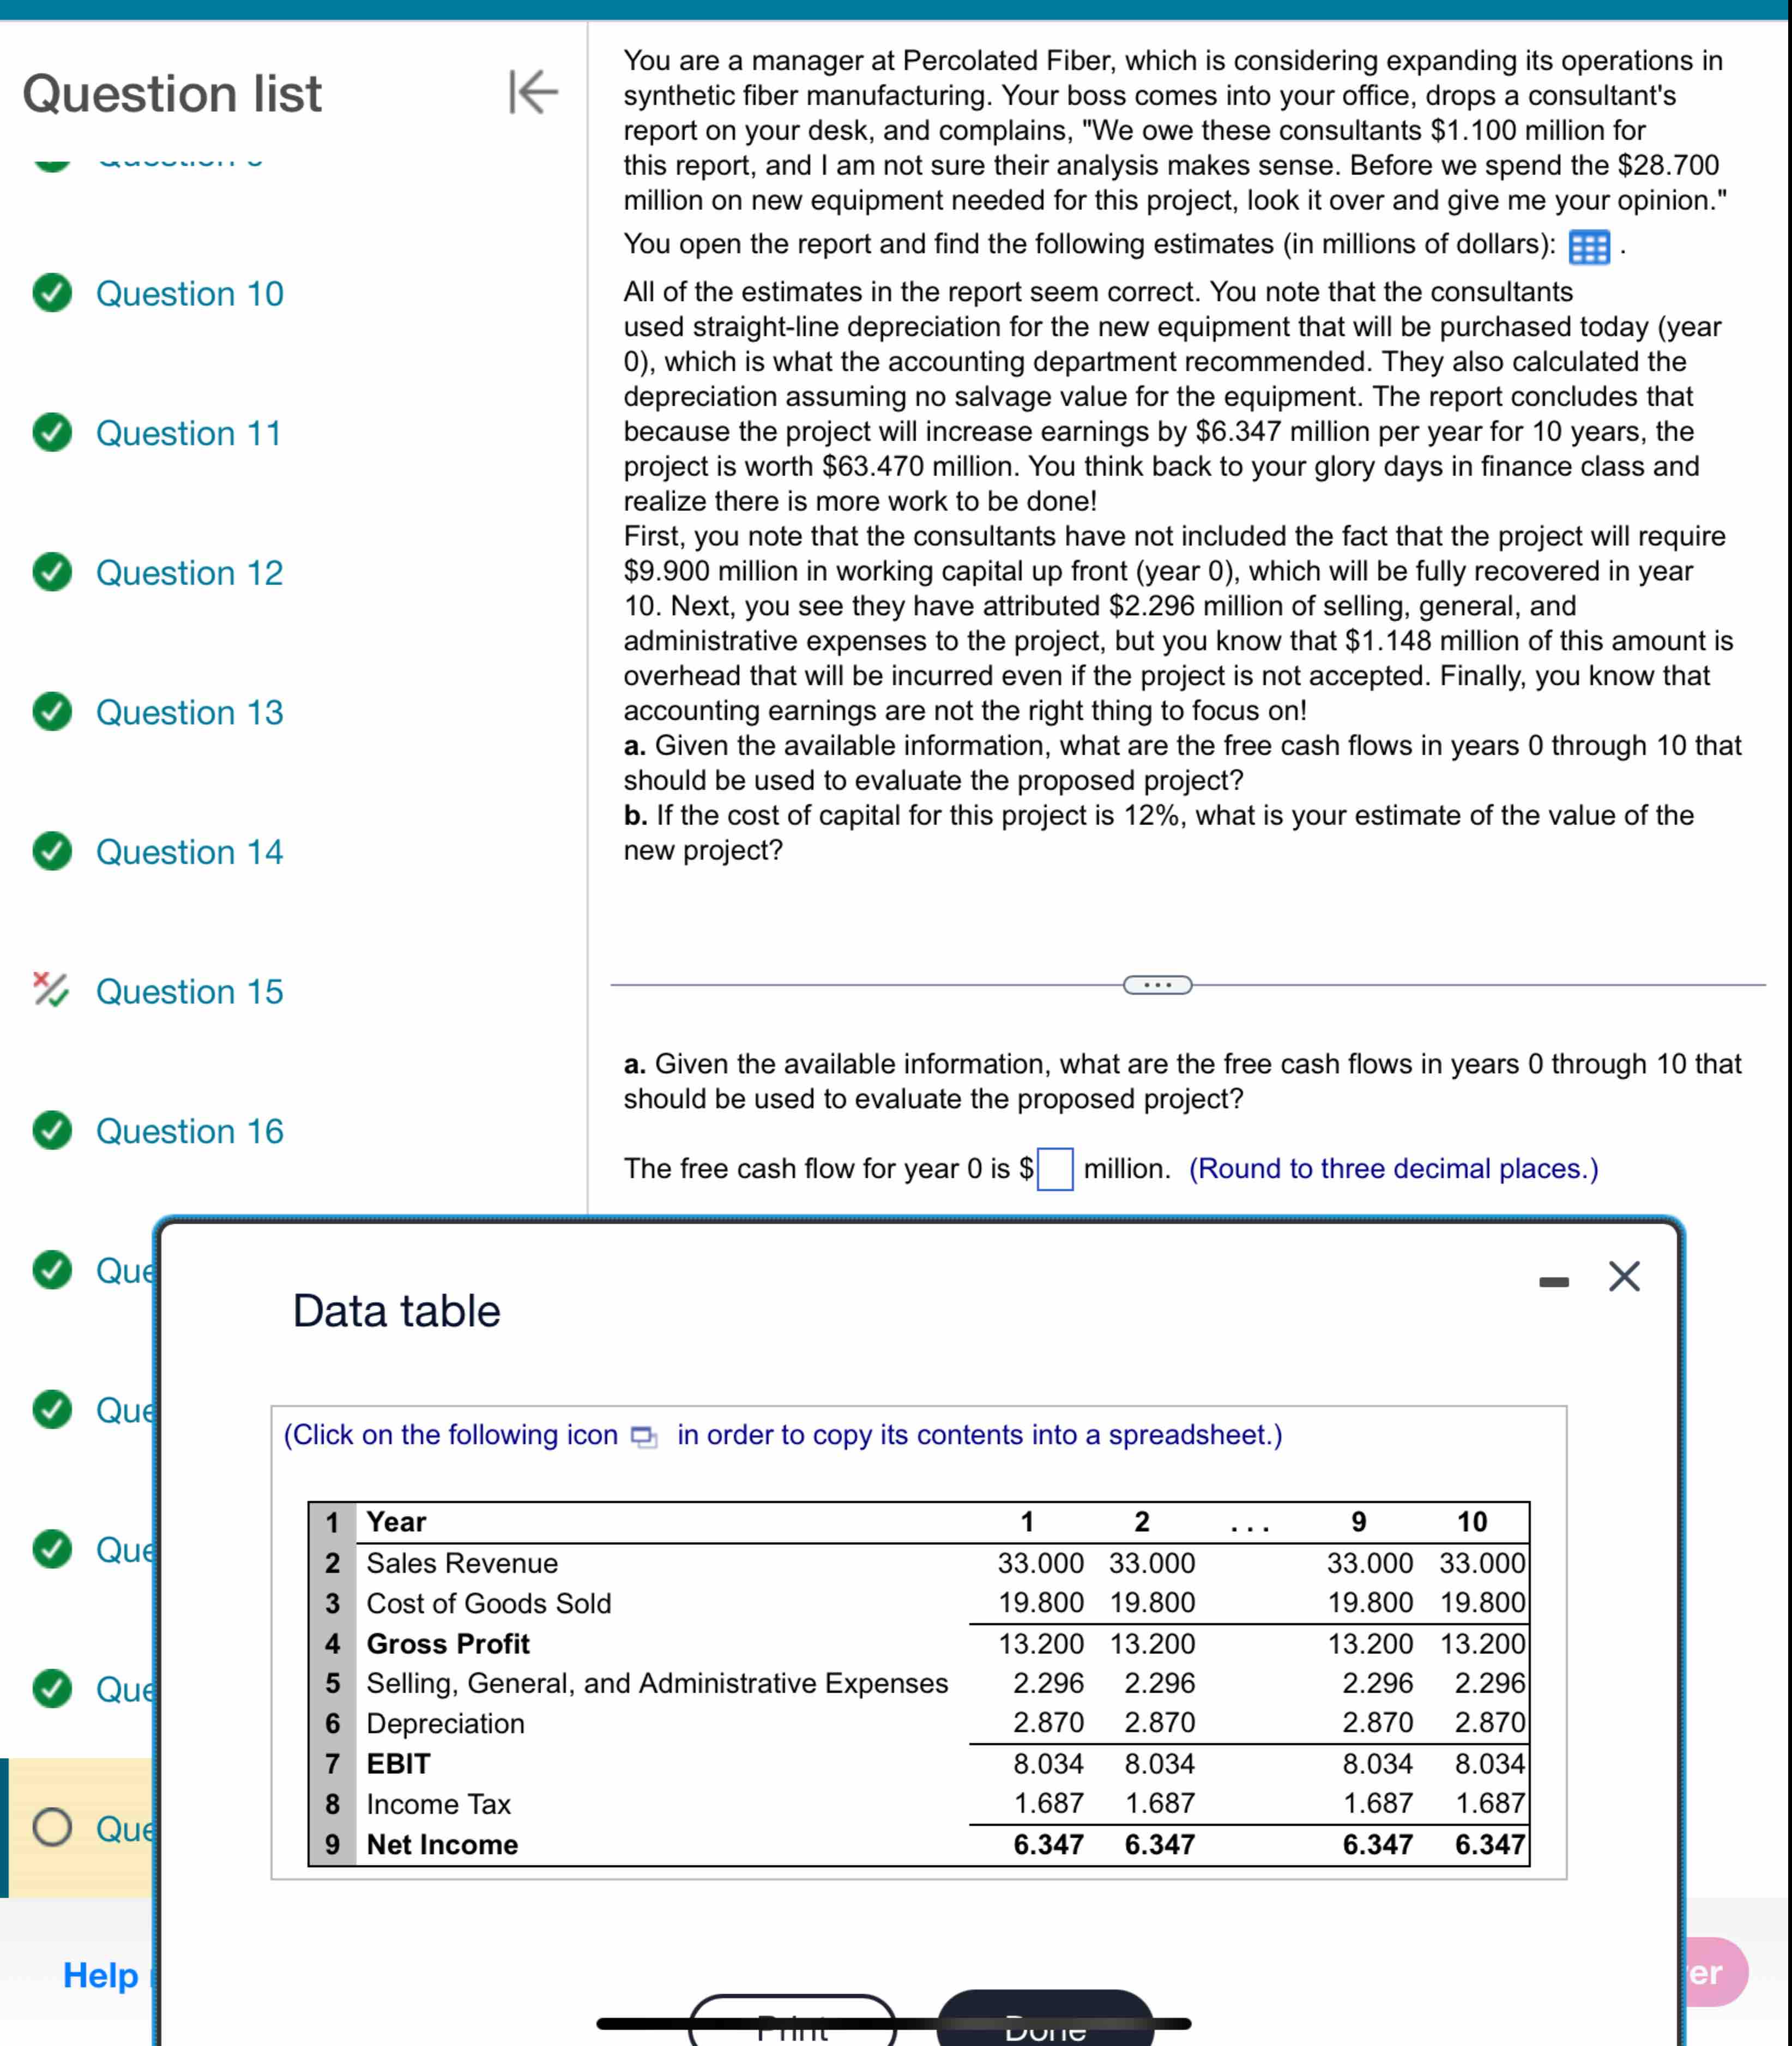This screenshot has width=1792, height=2046.
Task: Select the unanswered question circle indicator
Action: point(52,1827)
